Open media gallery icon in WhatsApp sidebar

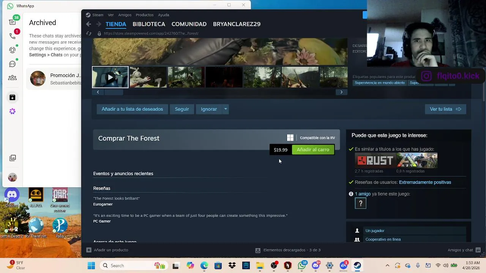[x=13, y=158]
